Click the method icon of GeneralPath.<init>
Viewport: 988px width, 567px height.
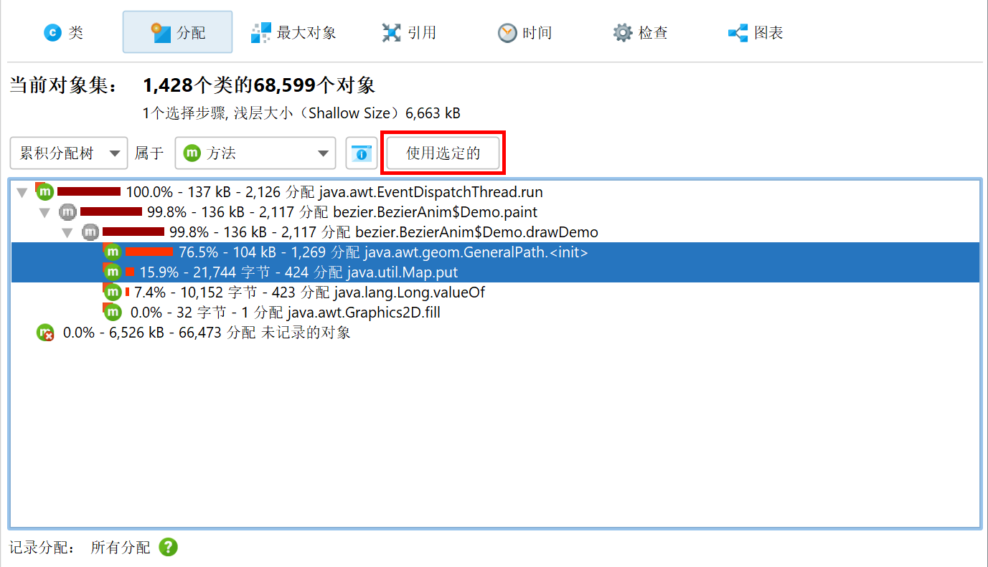point(113,252)
